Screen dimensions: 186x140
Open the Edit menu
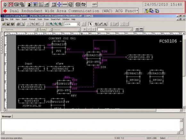coord(12,19)
